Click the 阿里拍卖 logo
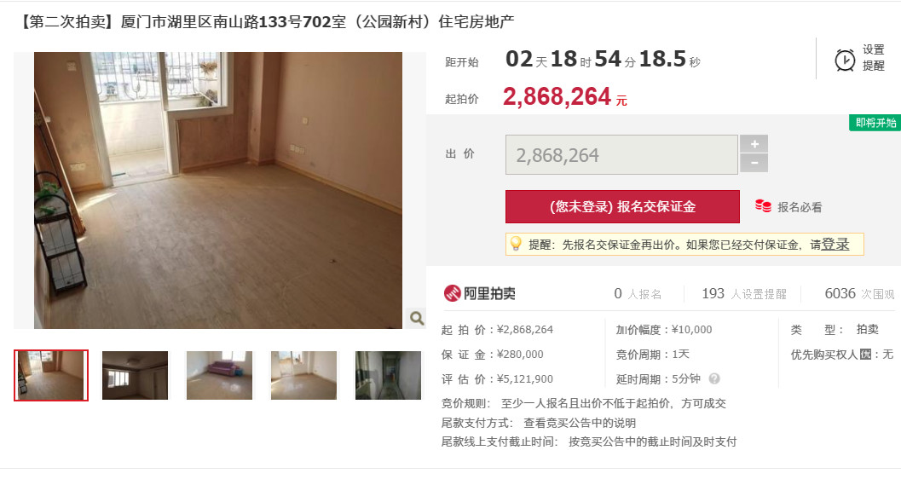This screenshot has height=479, width=901. (479, 293)
